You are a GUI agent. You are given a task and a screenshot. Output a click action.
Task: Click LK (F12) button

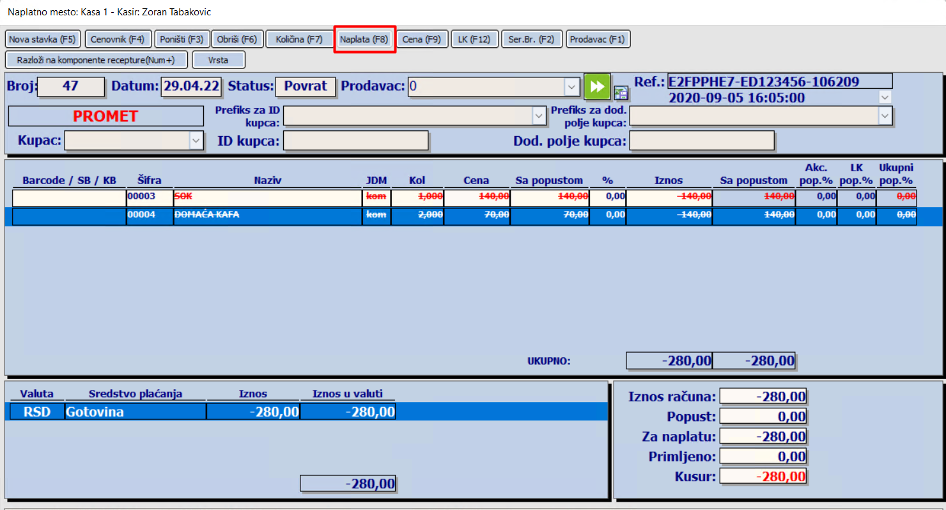pos(474,40)
